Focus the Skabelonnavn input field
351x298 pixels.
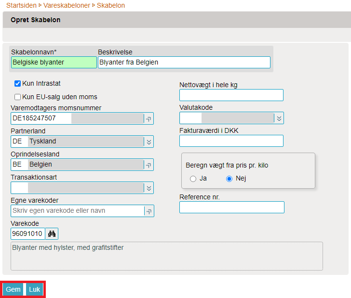pyautogui.click(x=54, y=62)
